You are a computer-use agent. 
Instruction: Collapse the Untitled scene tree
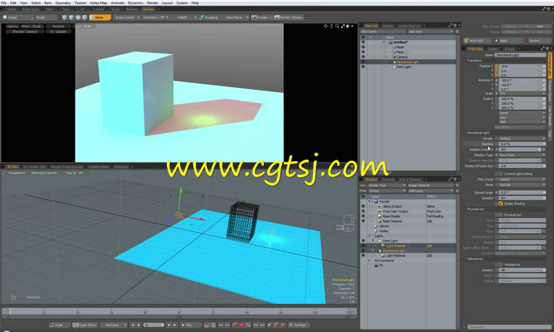point(384,42)
